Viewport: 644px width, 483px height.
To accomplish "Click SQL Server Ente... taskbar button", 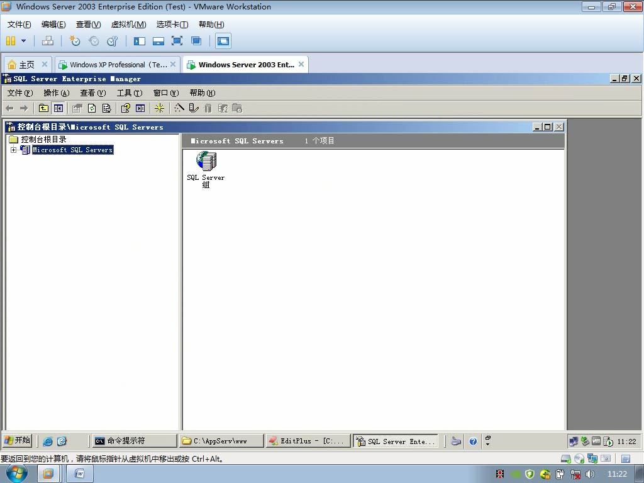I will [x=396, y=441].
